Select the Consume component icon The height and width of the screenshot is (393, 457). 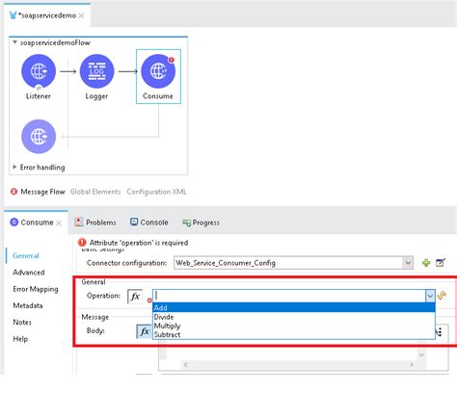[x=158, y=71]
